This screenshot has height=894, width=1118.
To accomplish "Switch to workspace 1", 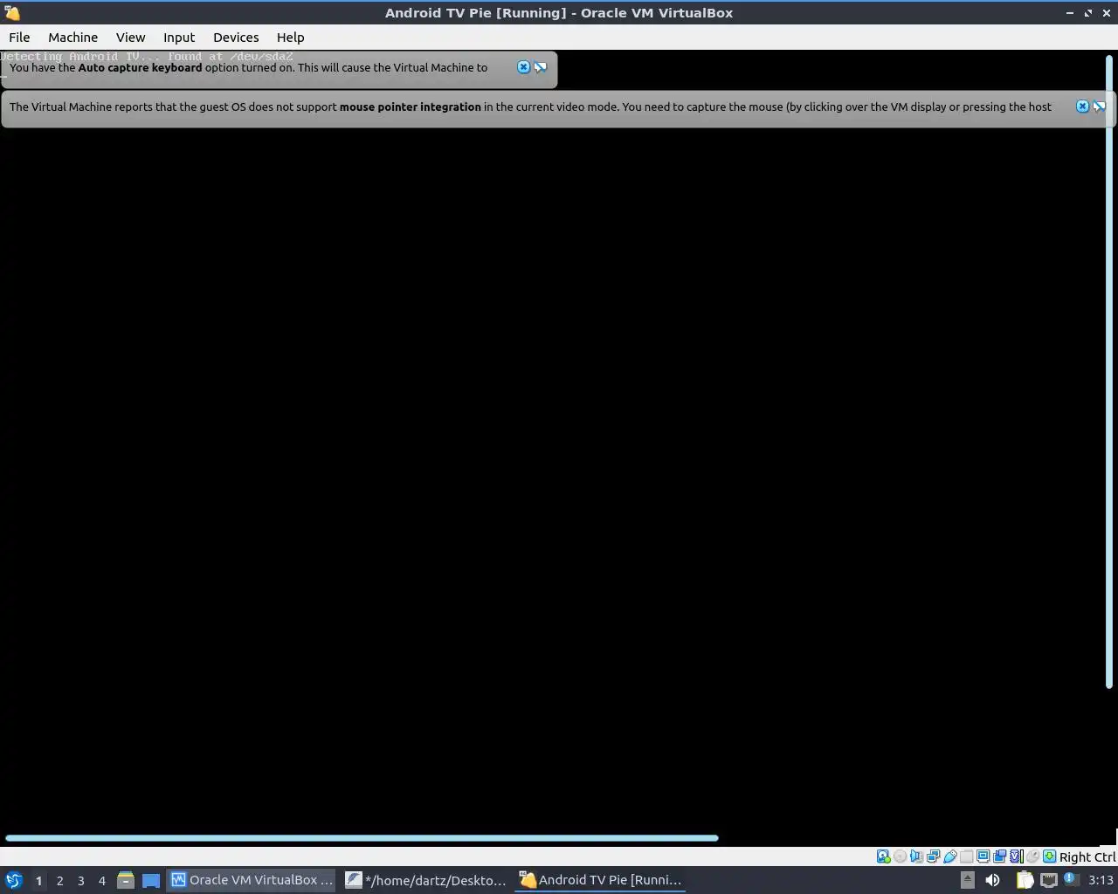I will point(38,880).
